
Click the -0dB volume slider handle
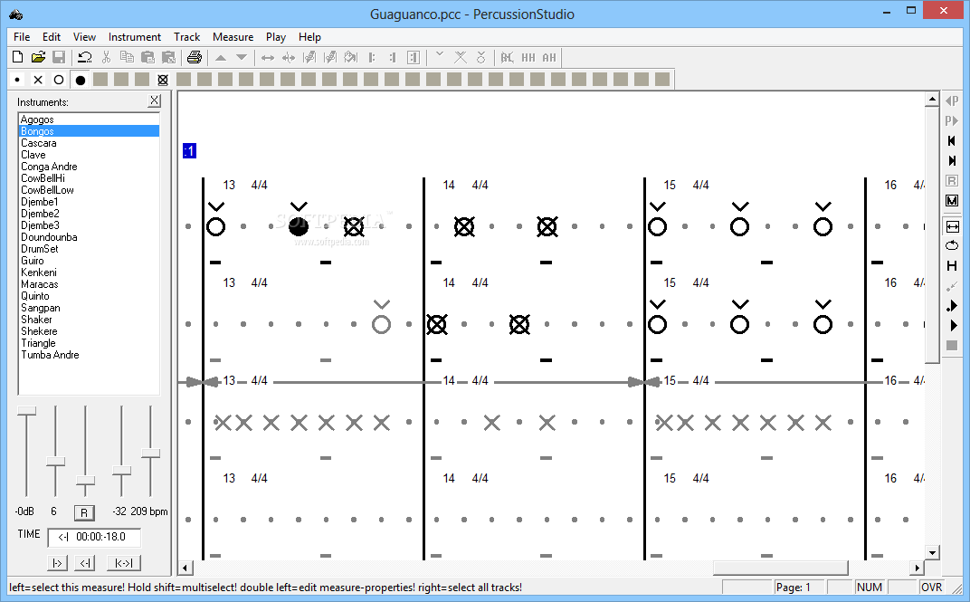(x=26, y=411)
